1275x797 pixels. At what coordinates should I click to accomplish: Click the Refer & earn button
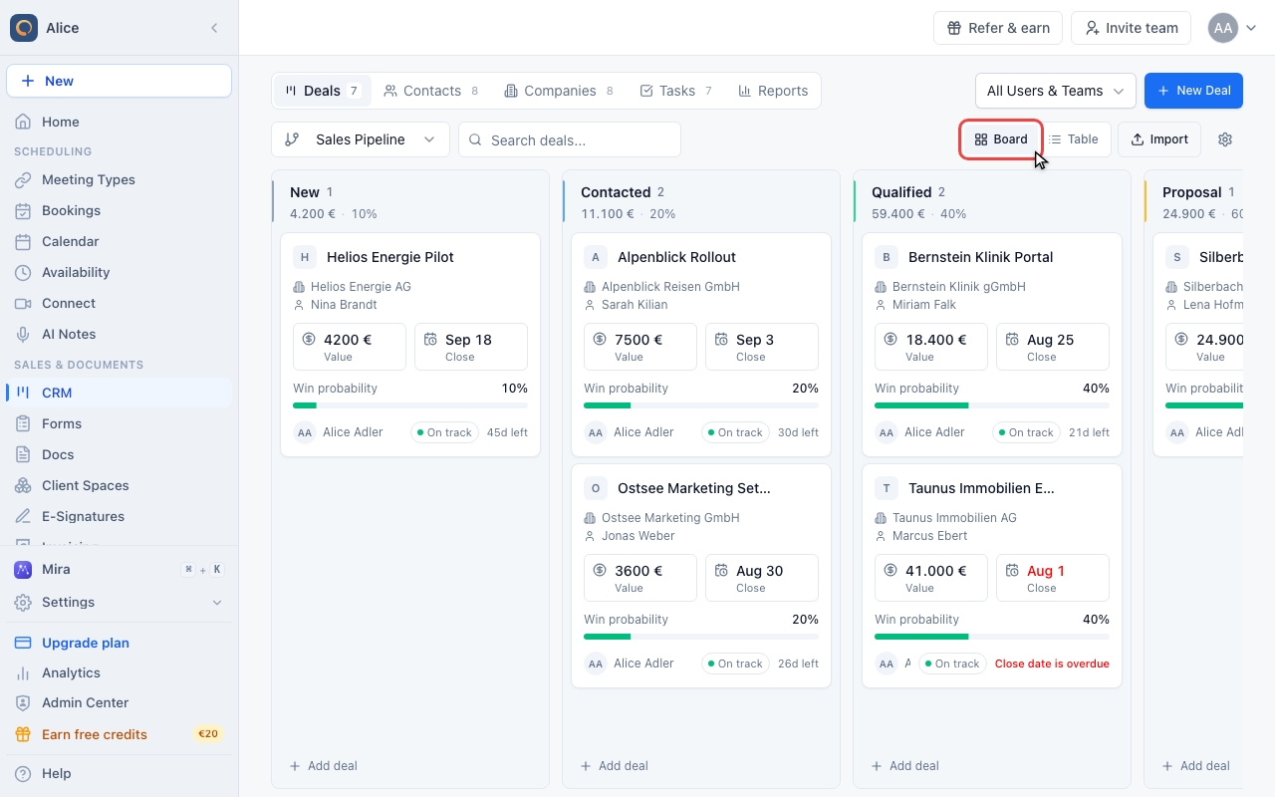click(x=998, y=28)
